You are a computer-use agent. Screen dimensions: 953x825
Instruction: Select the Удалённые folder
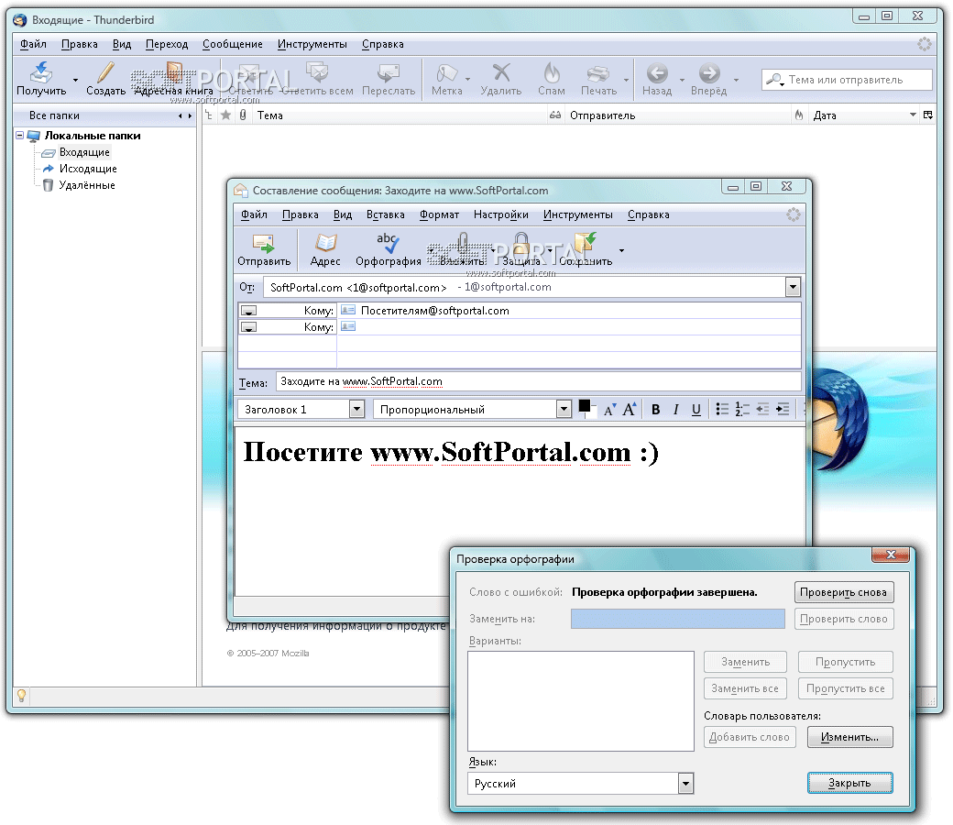[87, 185]
